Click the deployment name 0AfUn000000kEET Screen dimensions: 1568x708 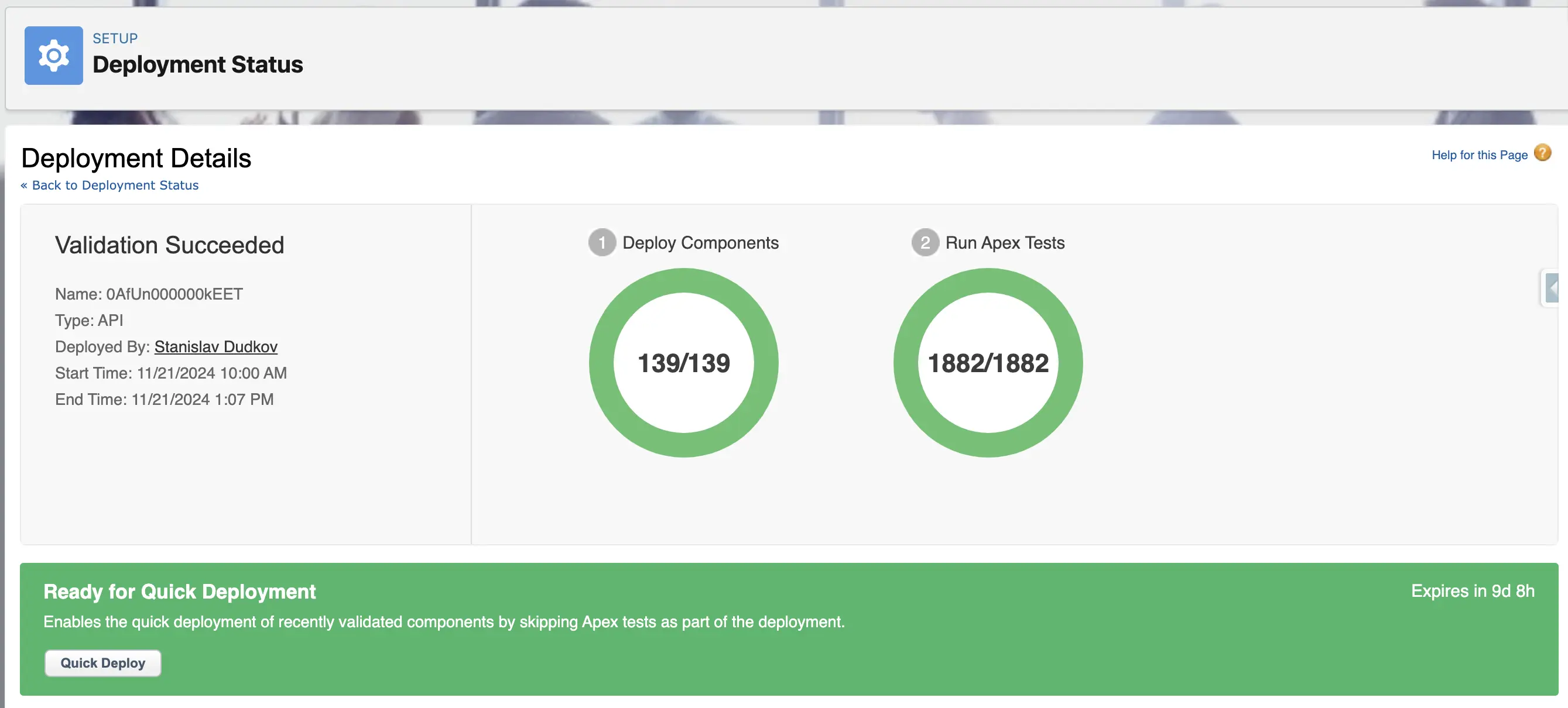174,294
